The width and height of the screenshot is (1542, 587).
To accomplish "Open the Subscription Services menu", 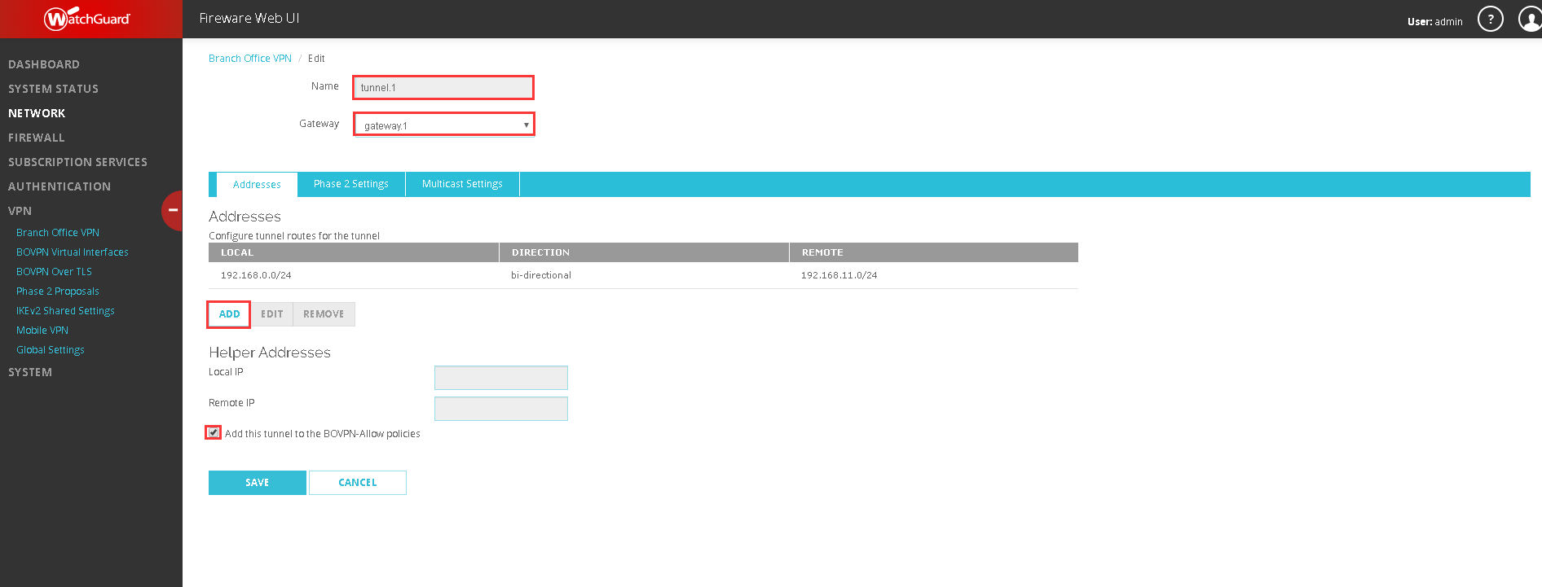I will (78, 162).
